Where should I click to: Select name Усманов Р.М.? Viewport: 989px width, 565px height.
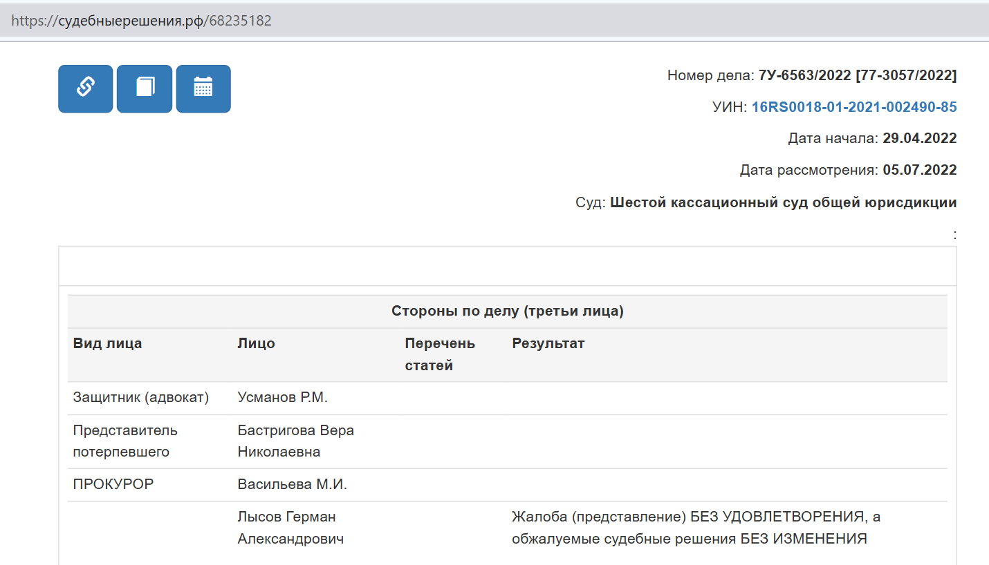283,398
